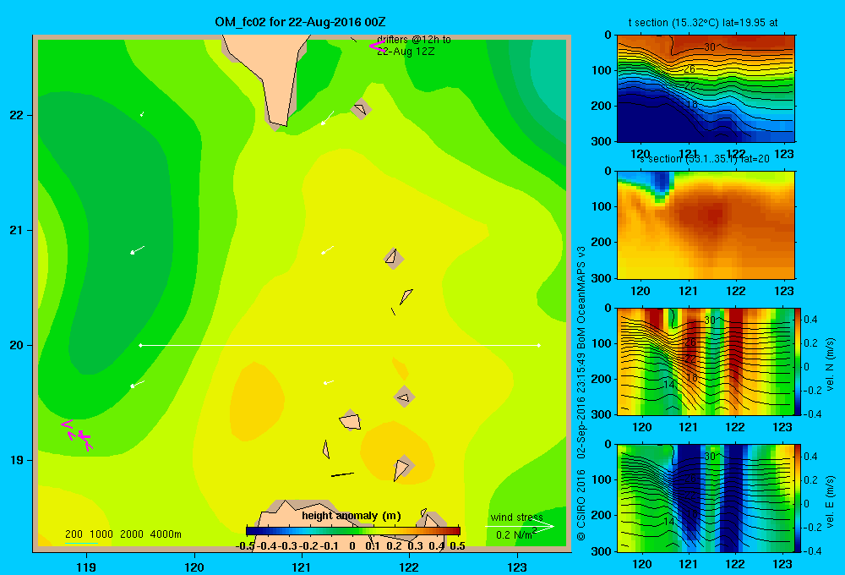Click latitude label 22 on the main map
This screenshot has width=845, height=575.
[17, 115]
